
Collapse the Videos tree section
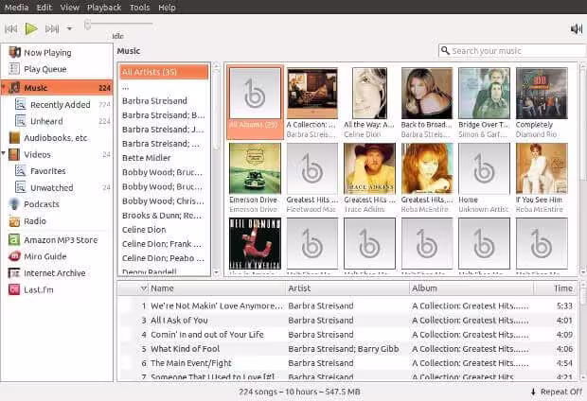click(4, 153)
